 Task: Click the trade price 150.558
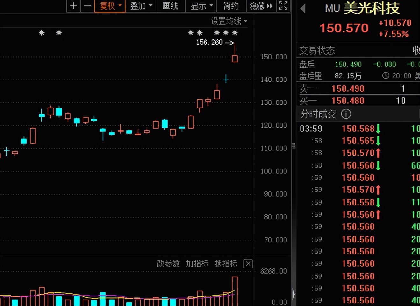point(358,202)
